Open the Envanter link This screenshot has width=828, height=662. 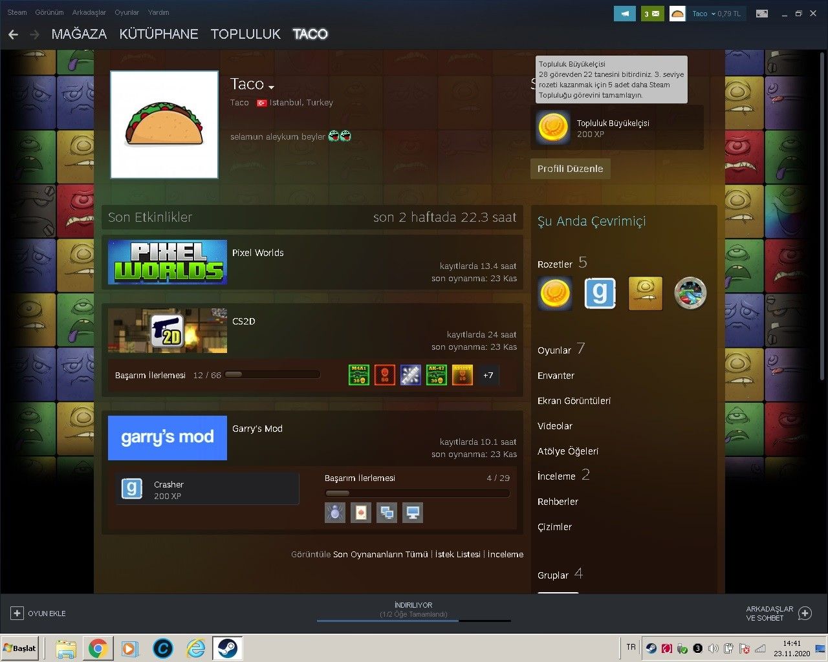[x=556, y=376]
